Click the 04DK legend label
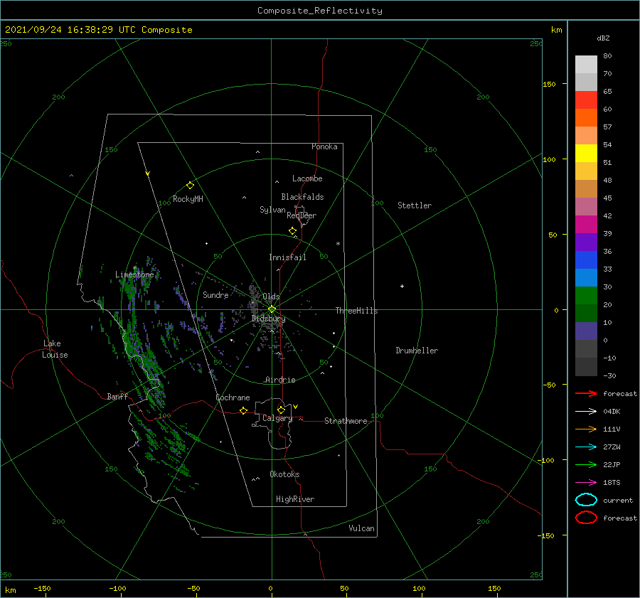The width and height of the screenshot is (640, 598). click(x=612, y=412)
